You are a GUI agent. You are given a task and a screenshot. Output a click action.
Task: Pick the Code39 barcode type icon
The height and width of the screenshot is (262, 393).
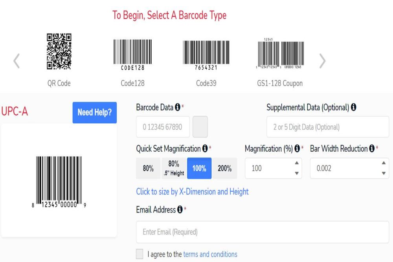pos(206,55)
